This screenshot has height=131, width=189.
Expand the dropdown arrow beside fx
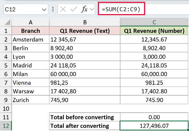tap(92, 9)
